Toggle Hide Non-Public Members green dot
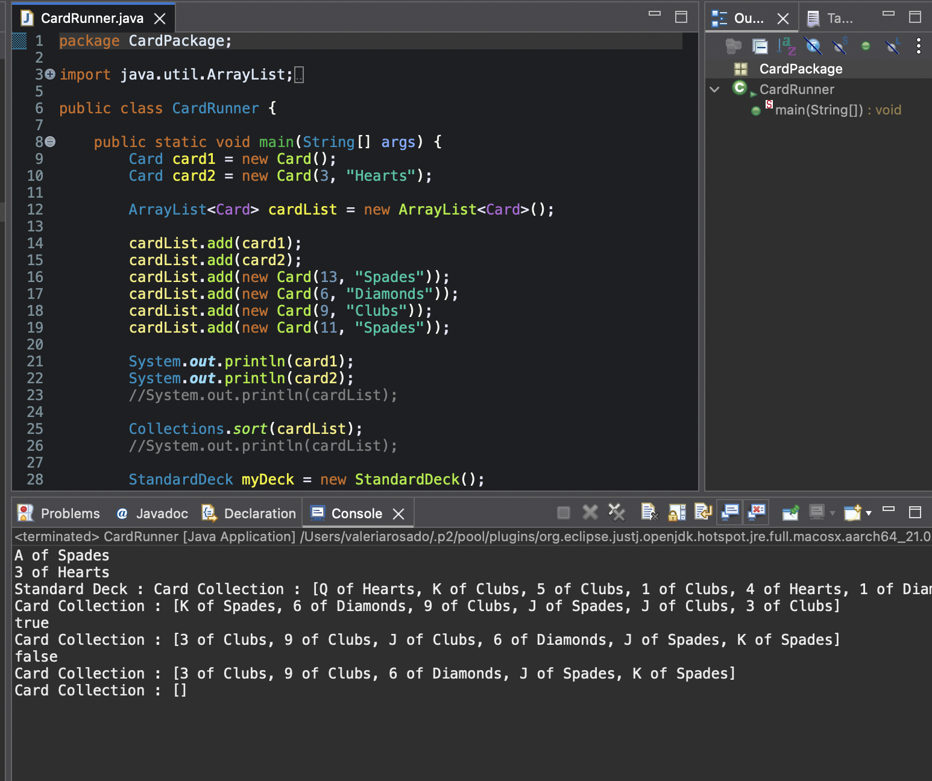 click(x=866, y=46)
